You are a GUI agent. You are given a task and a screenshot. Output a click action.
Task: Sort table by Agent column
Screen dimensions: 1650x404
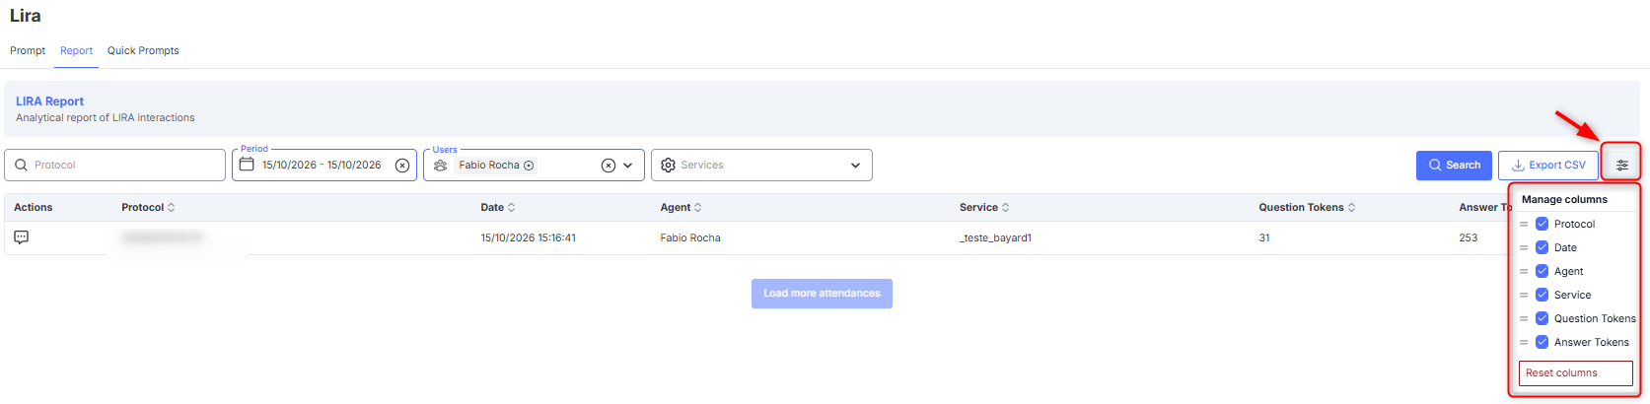click(698, 208)
